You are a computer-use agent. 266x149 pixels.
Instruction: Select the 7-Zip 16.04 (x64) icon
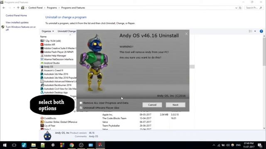point(42,41)
